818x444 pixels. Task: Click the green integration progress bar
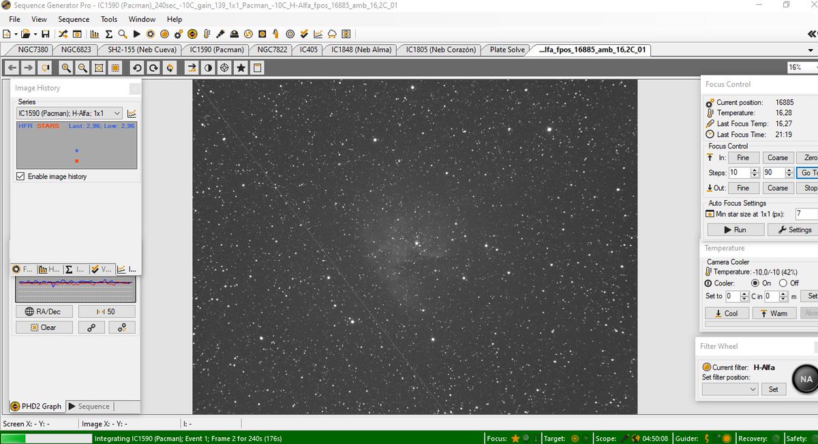click(46, 438)
